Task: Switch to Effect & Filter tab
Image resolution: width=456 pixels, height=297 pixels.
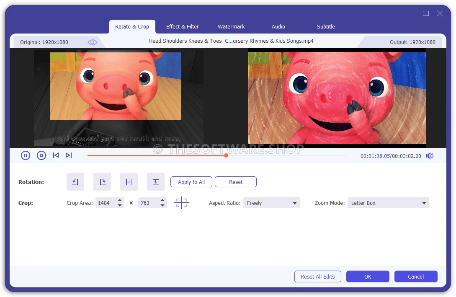Action: 182,27
